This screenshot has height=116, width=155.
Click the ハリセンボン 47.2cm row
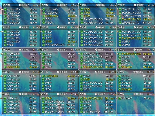point(21,42)
